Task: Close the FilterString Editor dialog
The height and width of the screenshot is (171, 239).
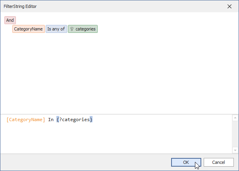Action: tap(229, 6)
